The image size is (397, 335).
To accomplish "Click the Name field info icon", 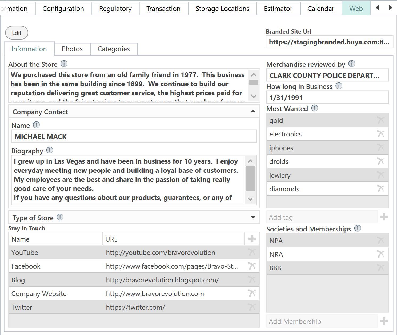I will coord(36,125).
